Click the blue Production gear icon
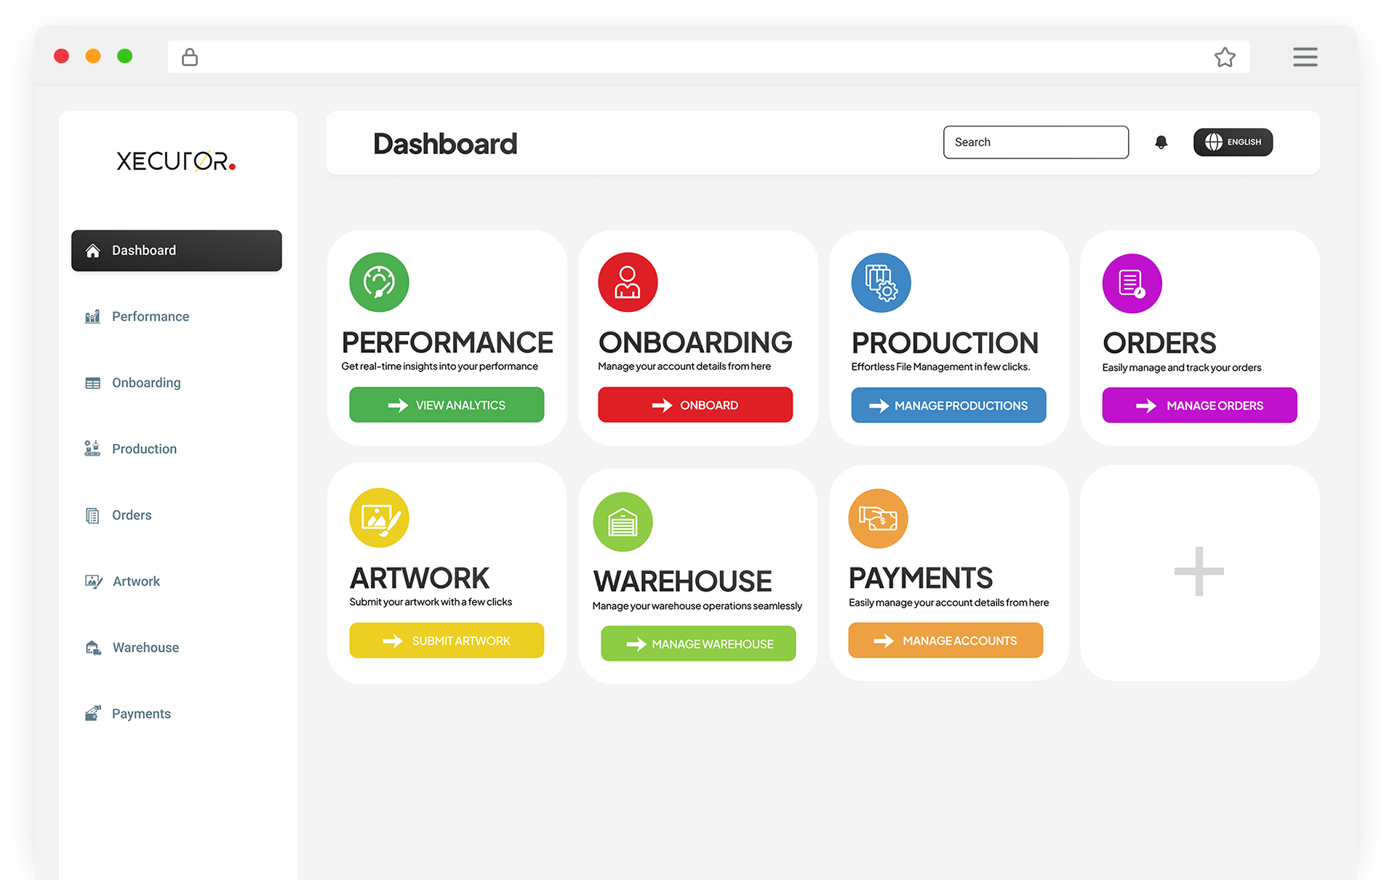The width and height of the screenshot is (1392, 880). [881, 283]
